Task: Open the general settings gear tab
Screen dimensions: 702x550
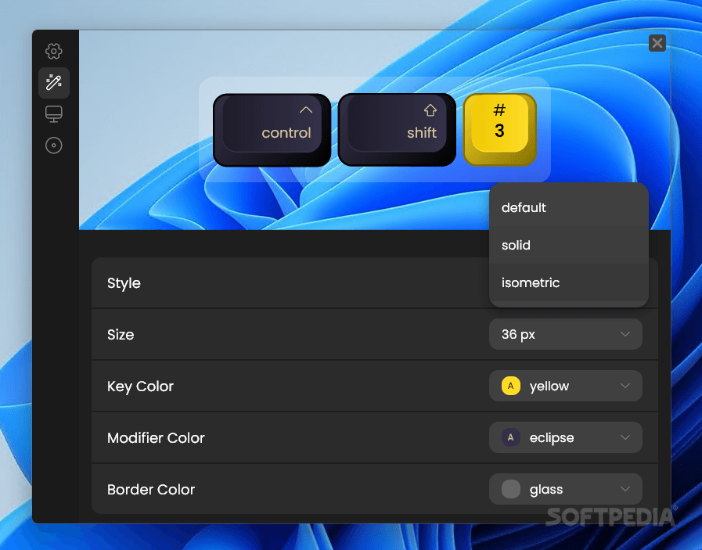Action: point(54,51)
